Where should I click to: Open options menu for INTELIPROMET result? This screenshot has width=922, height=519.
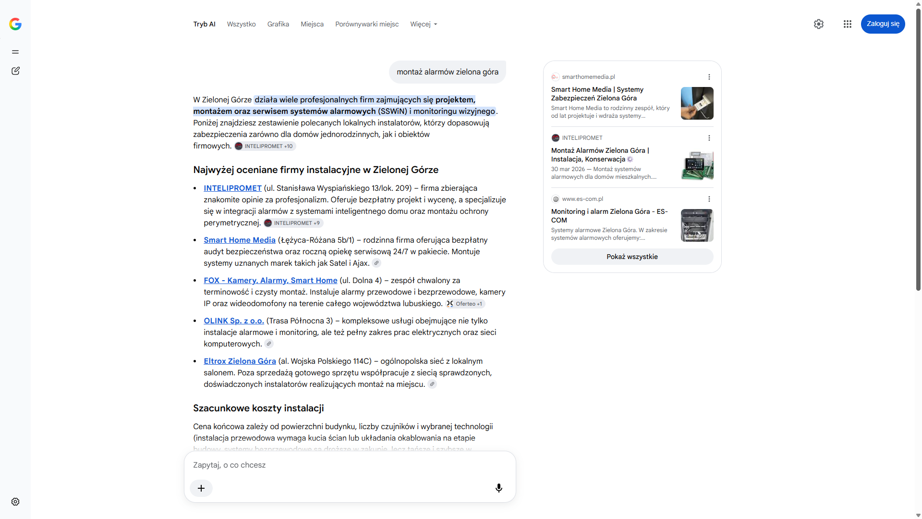click(x=709, y=138)
